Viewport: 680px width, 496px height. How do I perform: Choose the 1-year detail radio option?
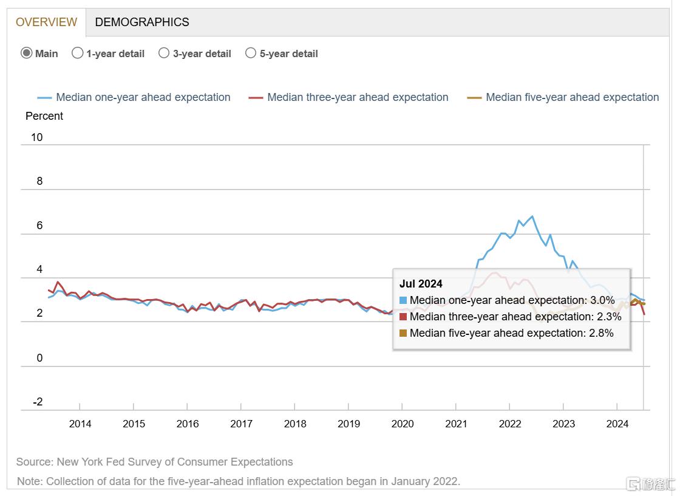(78, 53)
